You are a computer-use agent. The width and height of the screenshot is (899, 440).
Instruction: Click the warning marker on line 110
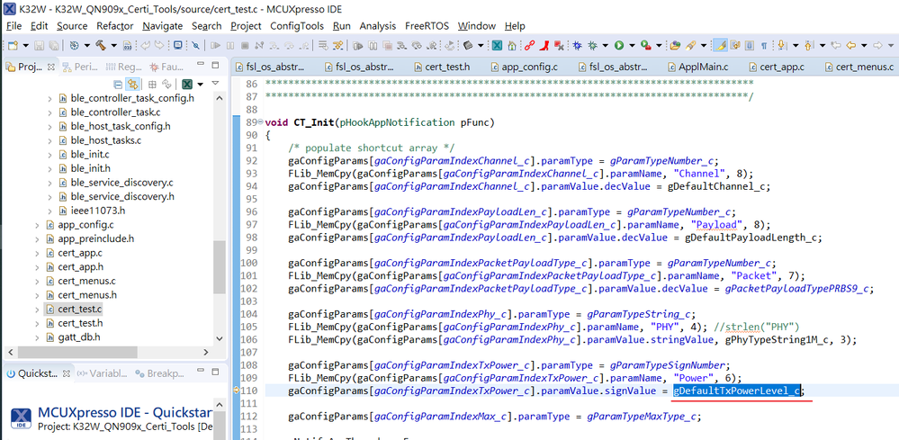(236, 391)
